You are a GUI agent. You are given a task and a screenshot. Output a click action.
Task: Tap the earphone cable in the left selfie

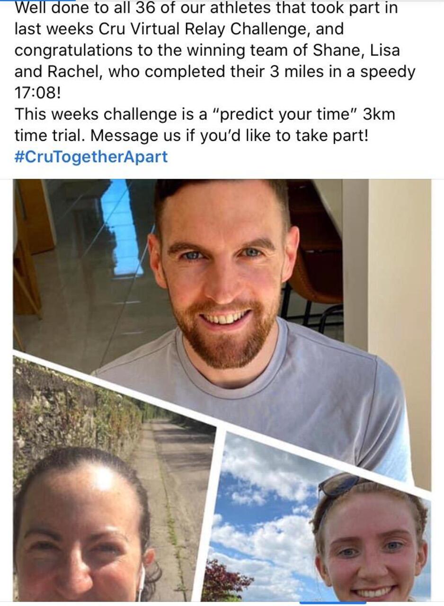pyautogui.click(x=140, y=582)
